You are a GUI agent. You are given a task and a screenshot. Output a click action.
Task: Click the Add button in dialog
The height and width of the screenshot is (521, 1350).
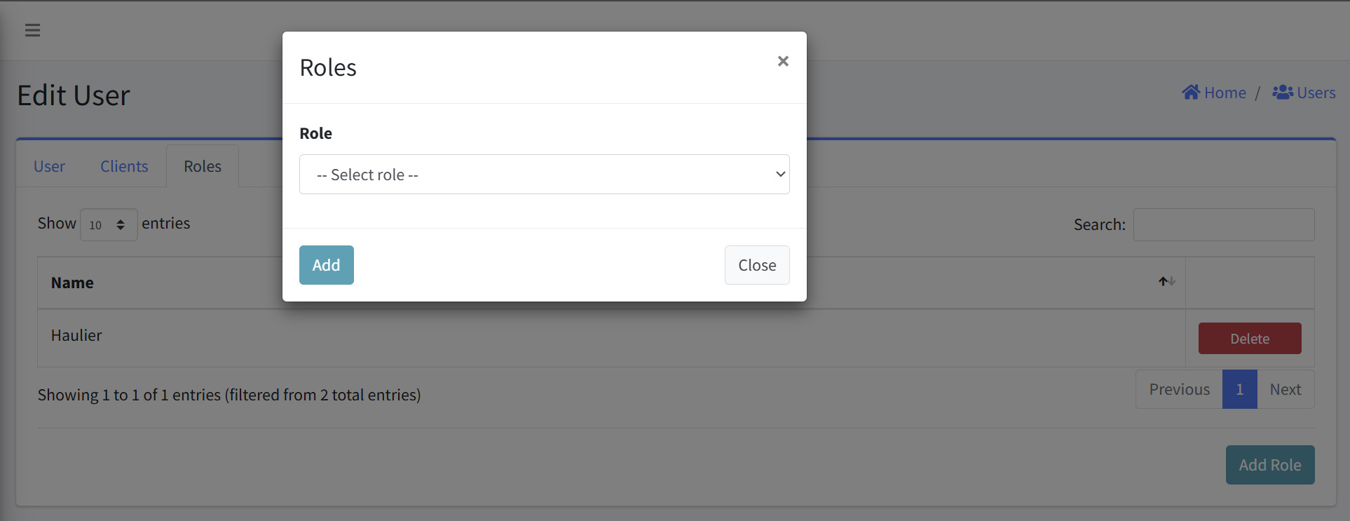(x=326, y=265)
